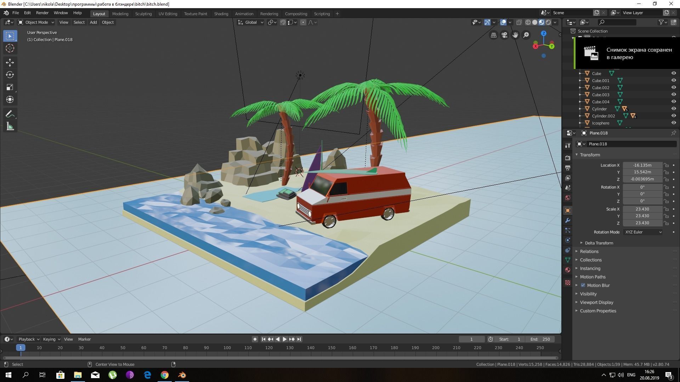The width and height of the screenshot is (680, 382).
Task: Select the Measure ruler tool
Action: tap(10, 126)
